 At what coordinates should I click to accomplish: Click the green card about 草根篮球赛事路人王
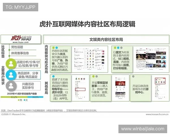point(101,88)
